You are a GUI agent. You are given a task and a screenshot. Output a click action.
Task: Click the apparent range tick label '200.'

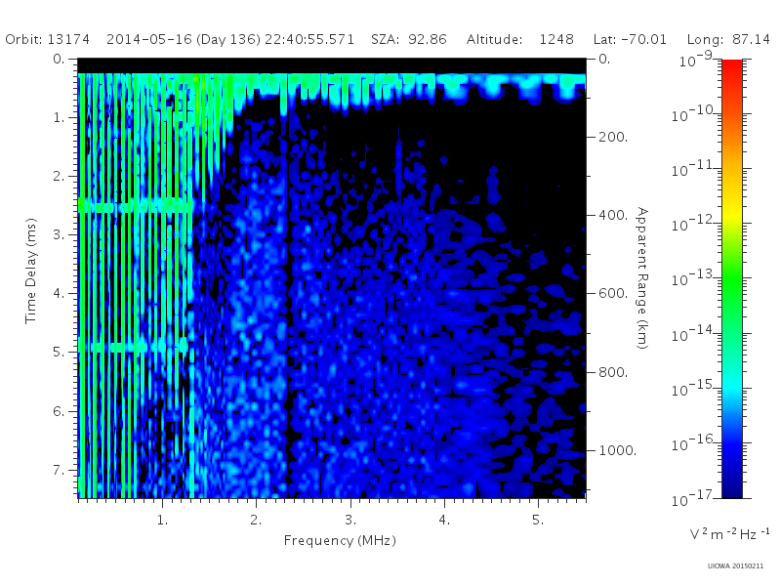[613, 137]
